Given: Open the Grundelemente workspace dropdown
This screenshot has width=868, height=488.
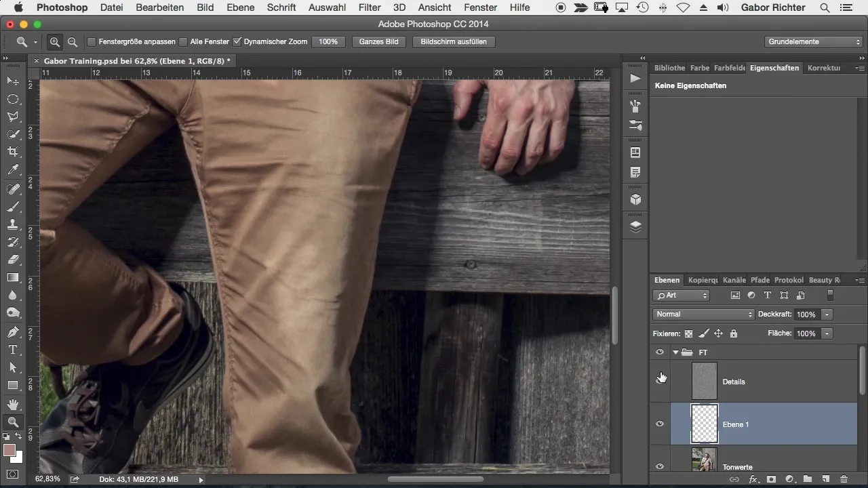Looking at the screenshot, I should click(x=814, y=42).
